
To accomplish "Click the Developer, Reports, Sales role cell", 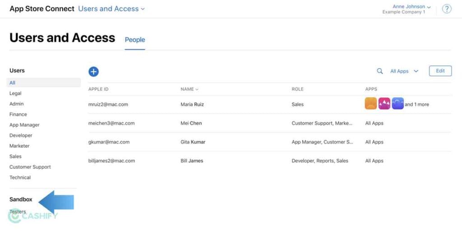I will 320,161.
